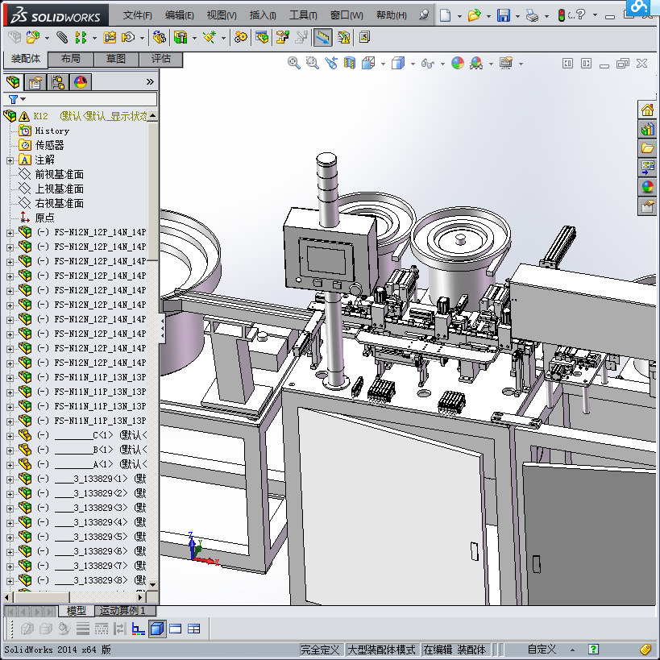Toggle the shaded-with-edges view button in the bottom toolbar
This screenshot has height=660, width=660.
157,629
